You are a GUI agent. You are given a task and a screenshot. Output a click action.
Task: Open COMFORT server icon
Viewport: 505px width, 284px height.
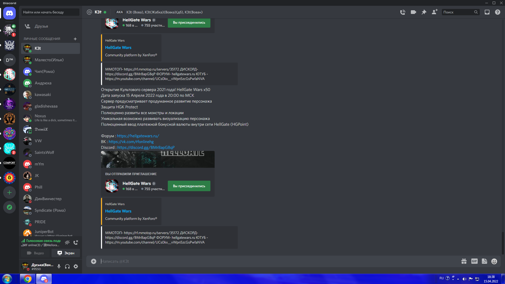pos(9,163)
